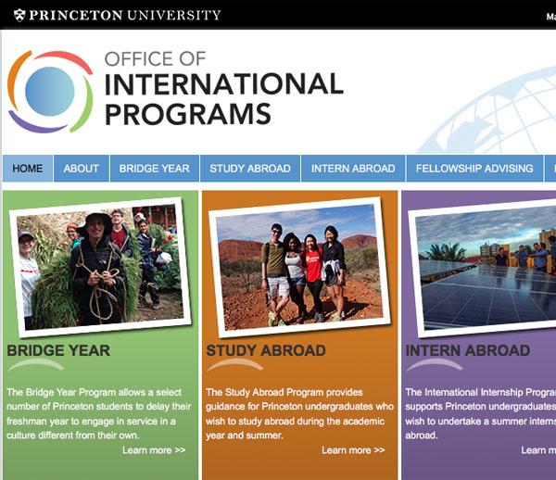Click the INTERN ABROAD purple card heading

click(x=468, y=351)
